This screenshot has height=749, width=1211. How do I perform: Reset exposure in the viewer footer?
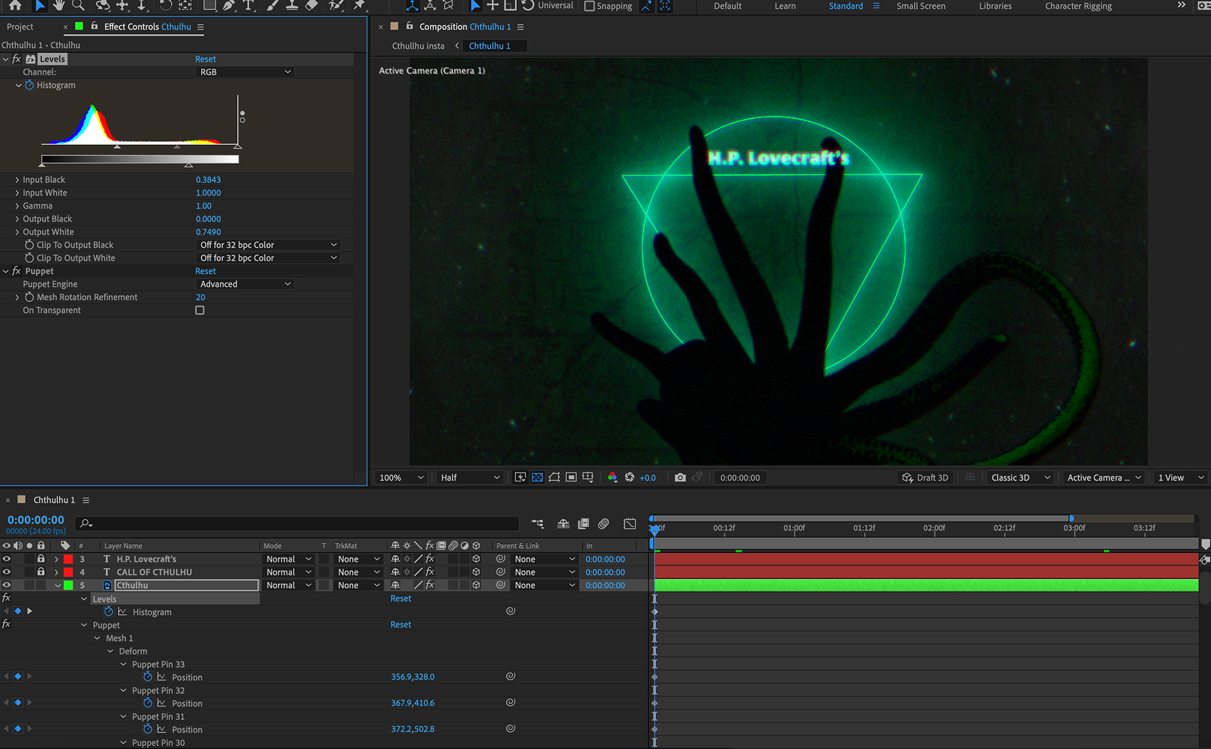click(629, 477)
